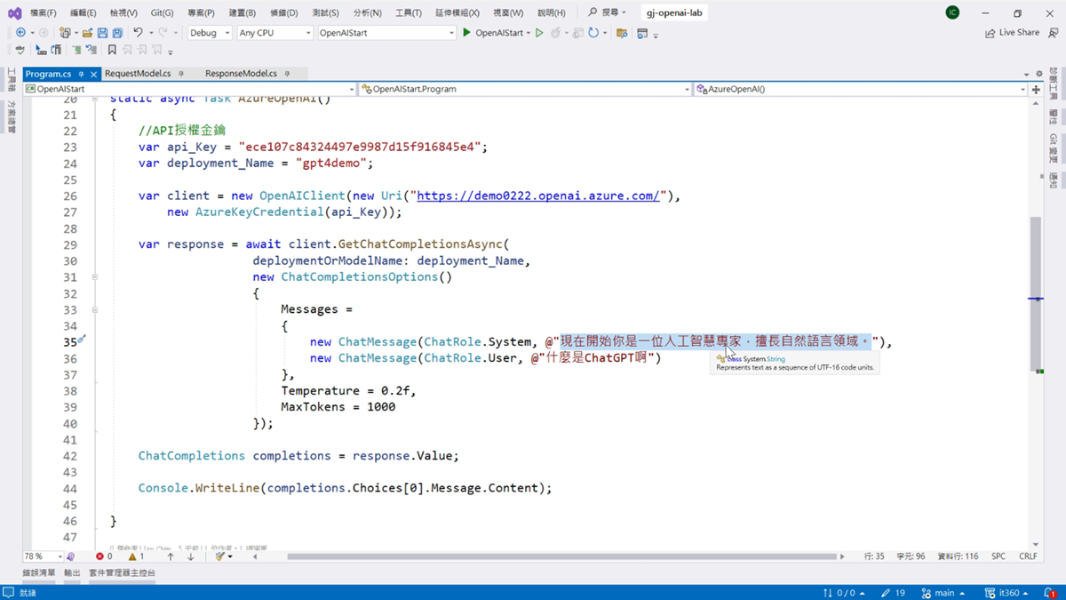The width and height of the screenshot is (1066, 600).
Task: Follow the demo0222.openai.azure.com URL link
Action: click(538, 196)
